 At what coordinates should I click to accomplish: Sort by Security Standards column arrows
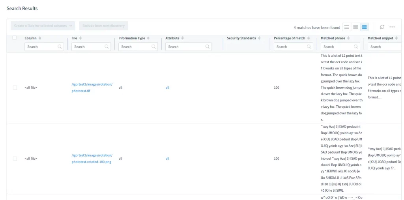pyautogui.click(x=259, y=38)
